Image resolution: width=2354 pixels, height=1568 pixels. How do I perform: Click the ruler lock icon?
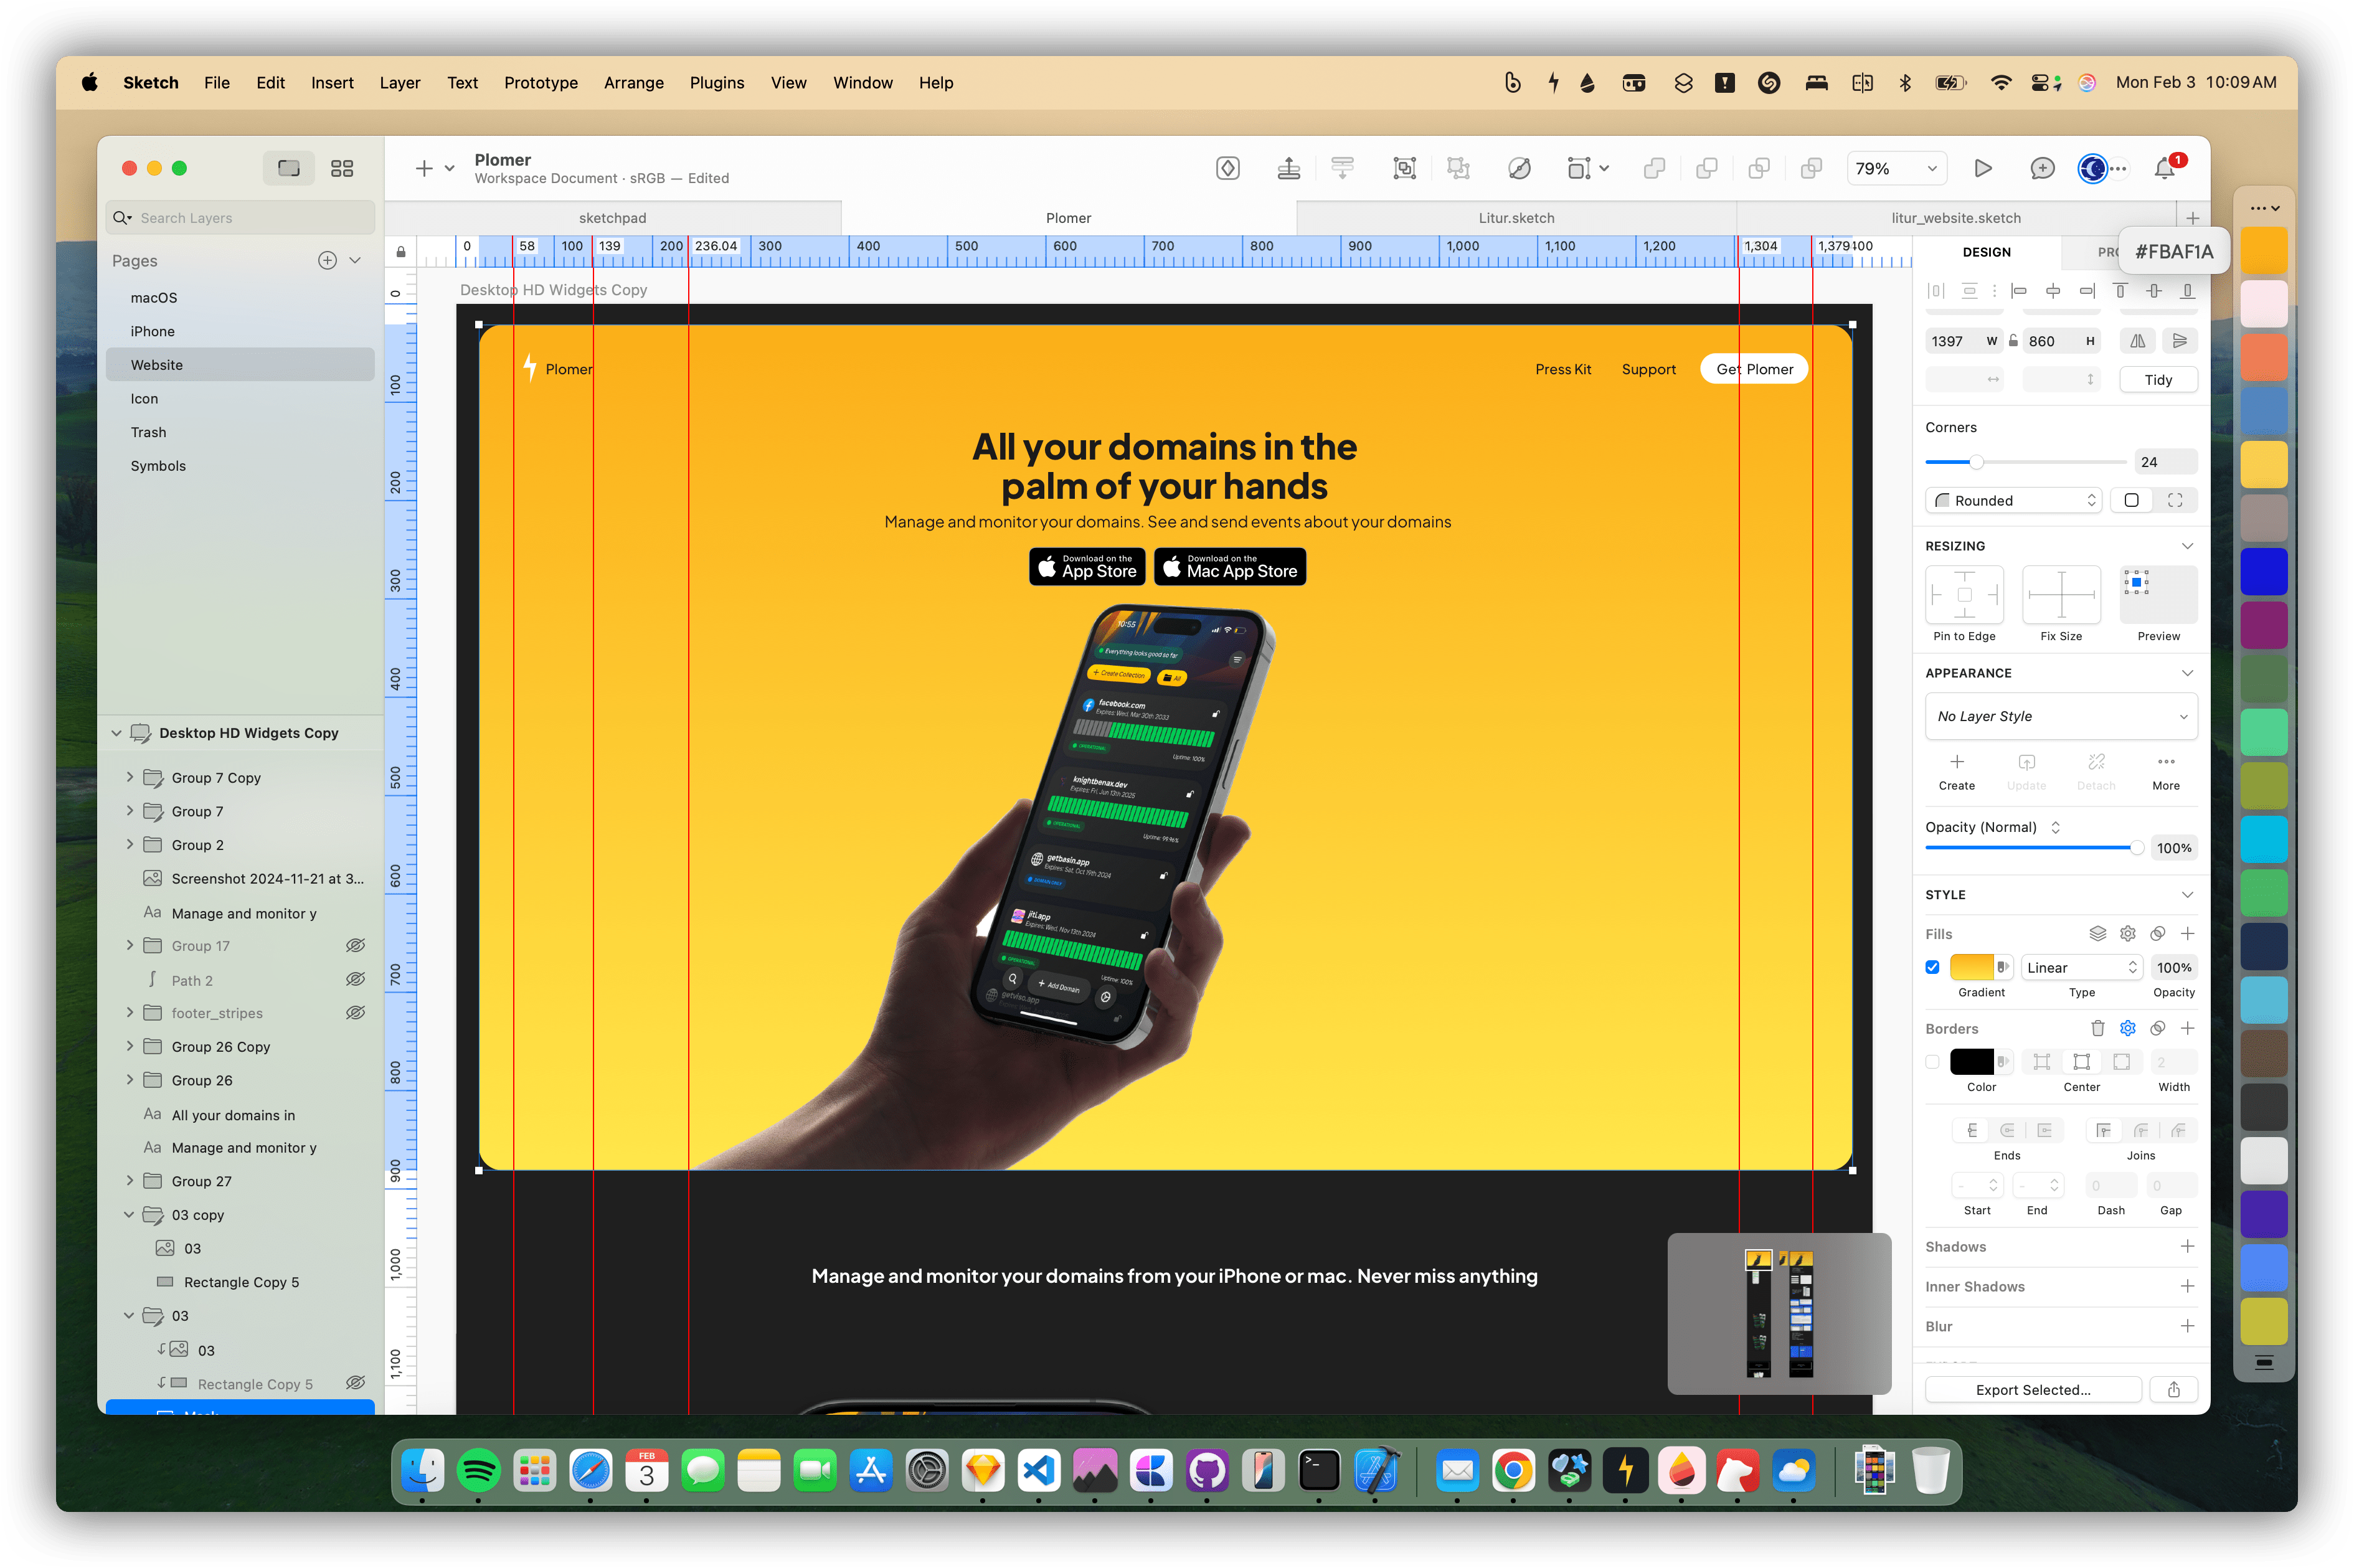click(401, 251)
